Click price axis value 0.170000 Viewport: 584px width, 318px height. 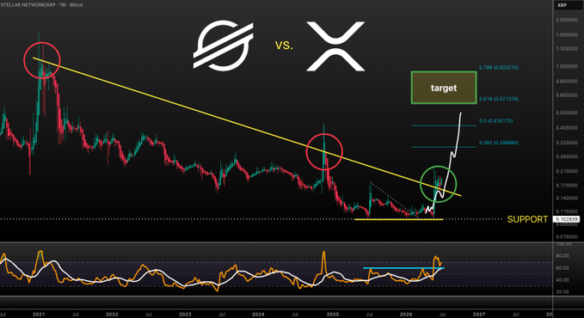pos(567,185)
